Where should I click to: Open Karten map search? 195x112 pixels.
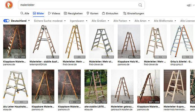tap(92, 14)
